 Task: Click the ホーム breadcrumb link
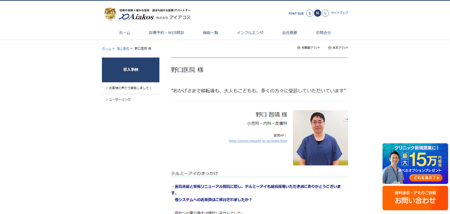pyautogui.click(x=106, y=48)
